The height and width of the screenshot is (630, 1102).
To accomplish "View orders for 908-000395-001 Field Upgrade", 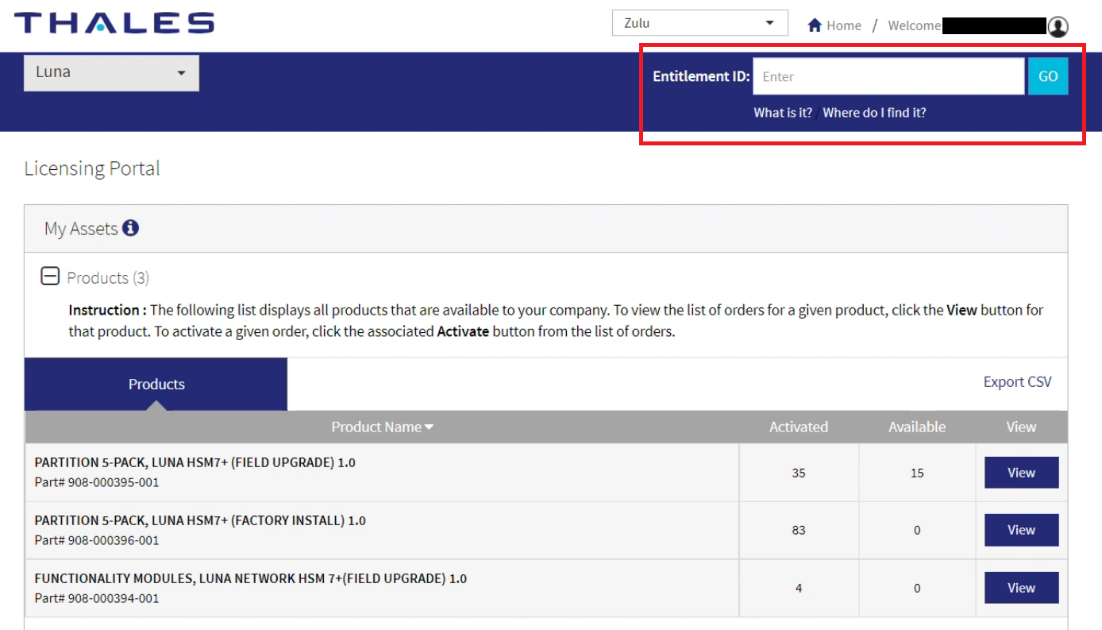I will click(x=1021, y=473).
